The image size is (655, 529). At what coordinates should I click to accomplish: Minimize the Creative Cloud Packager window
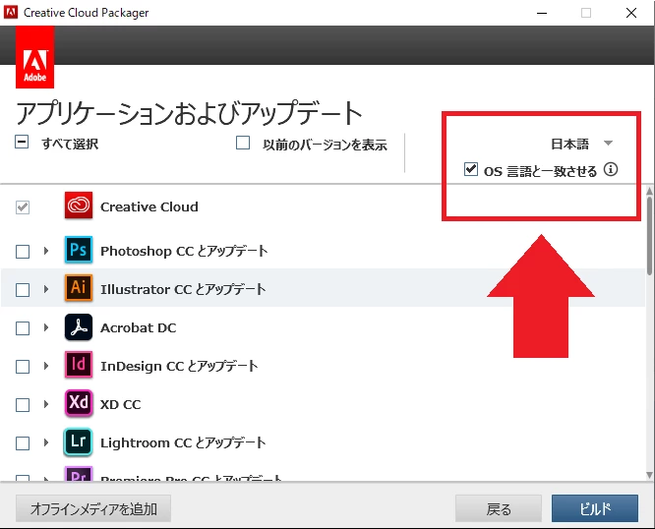[542, 13]
